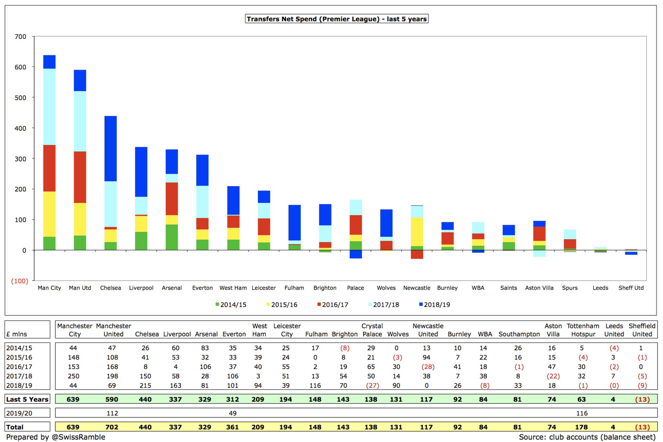The image size is (663, 442).
Task: Click Fulham's dark blue 2018/19 bar segment
Action: [x=294, y=223]
